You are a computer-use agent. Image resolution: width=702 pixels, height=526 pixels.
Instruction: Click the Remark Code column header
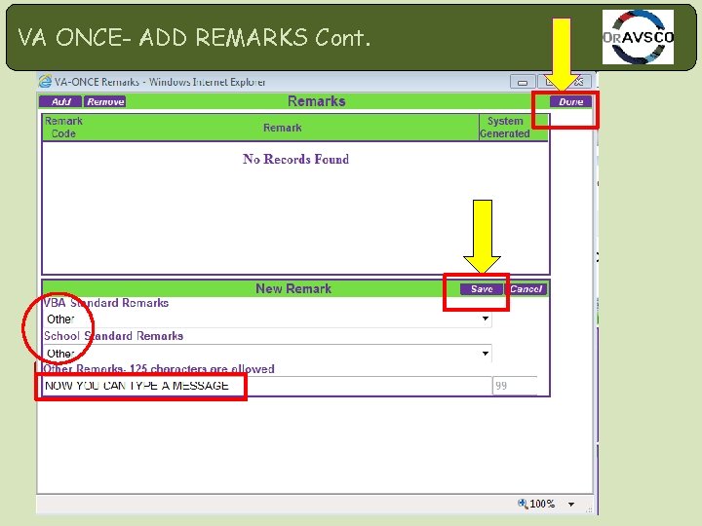pyautogui.click(x=63, y=128)
